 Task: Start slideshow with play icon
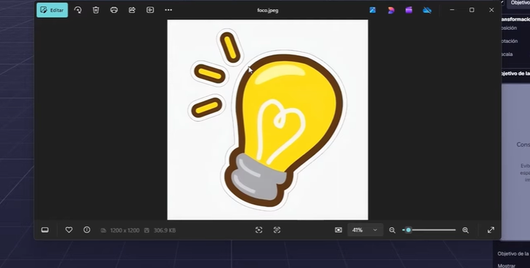pos(150,10)
